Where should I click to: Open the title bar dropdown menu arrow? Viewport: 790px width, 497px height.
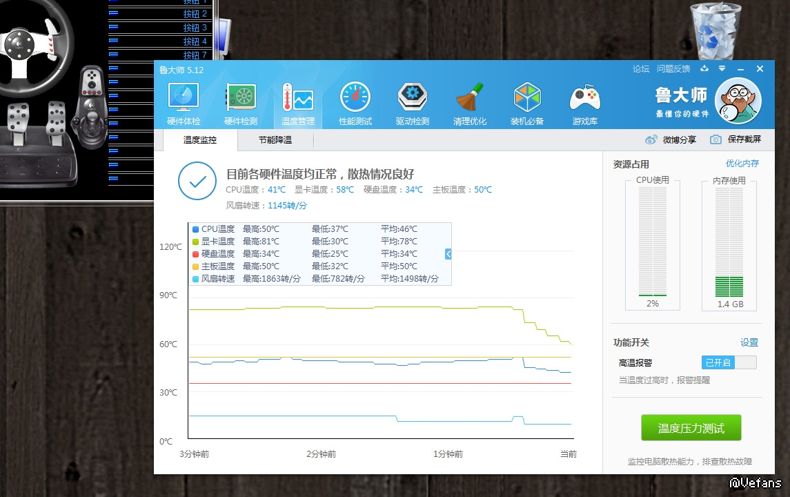(722, 69)
